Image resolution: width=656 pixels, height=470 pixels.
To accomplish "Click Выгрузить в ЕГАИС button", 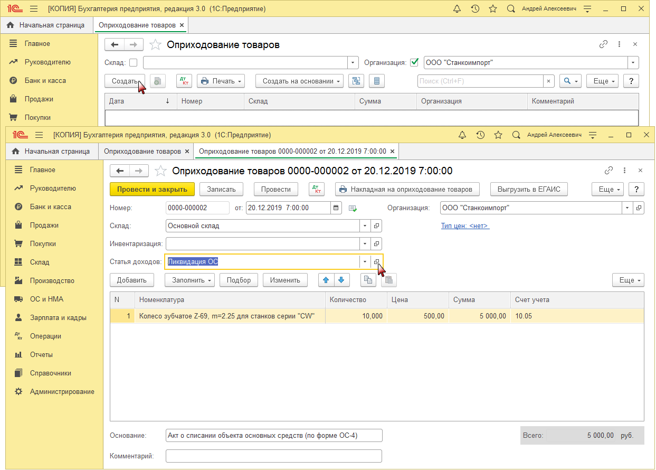I will click(529, 189).
